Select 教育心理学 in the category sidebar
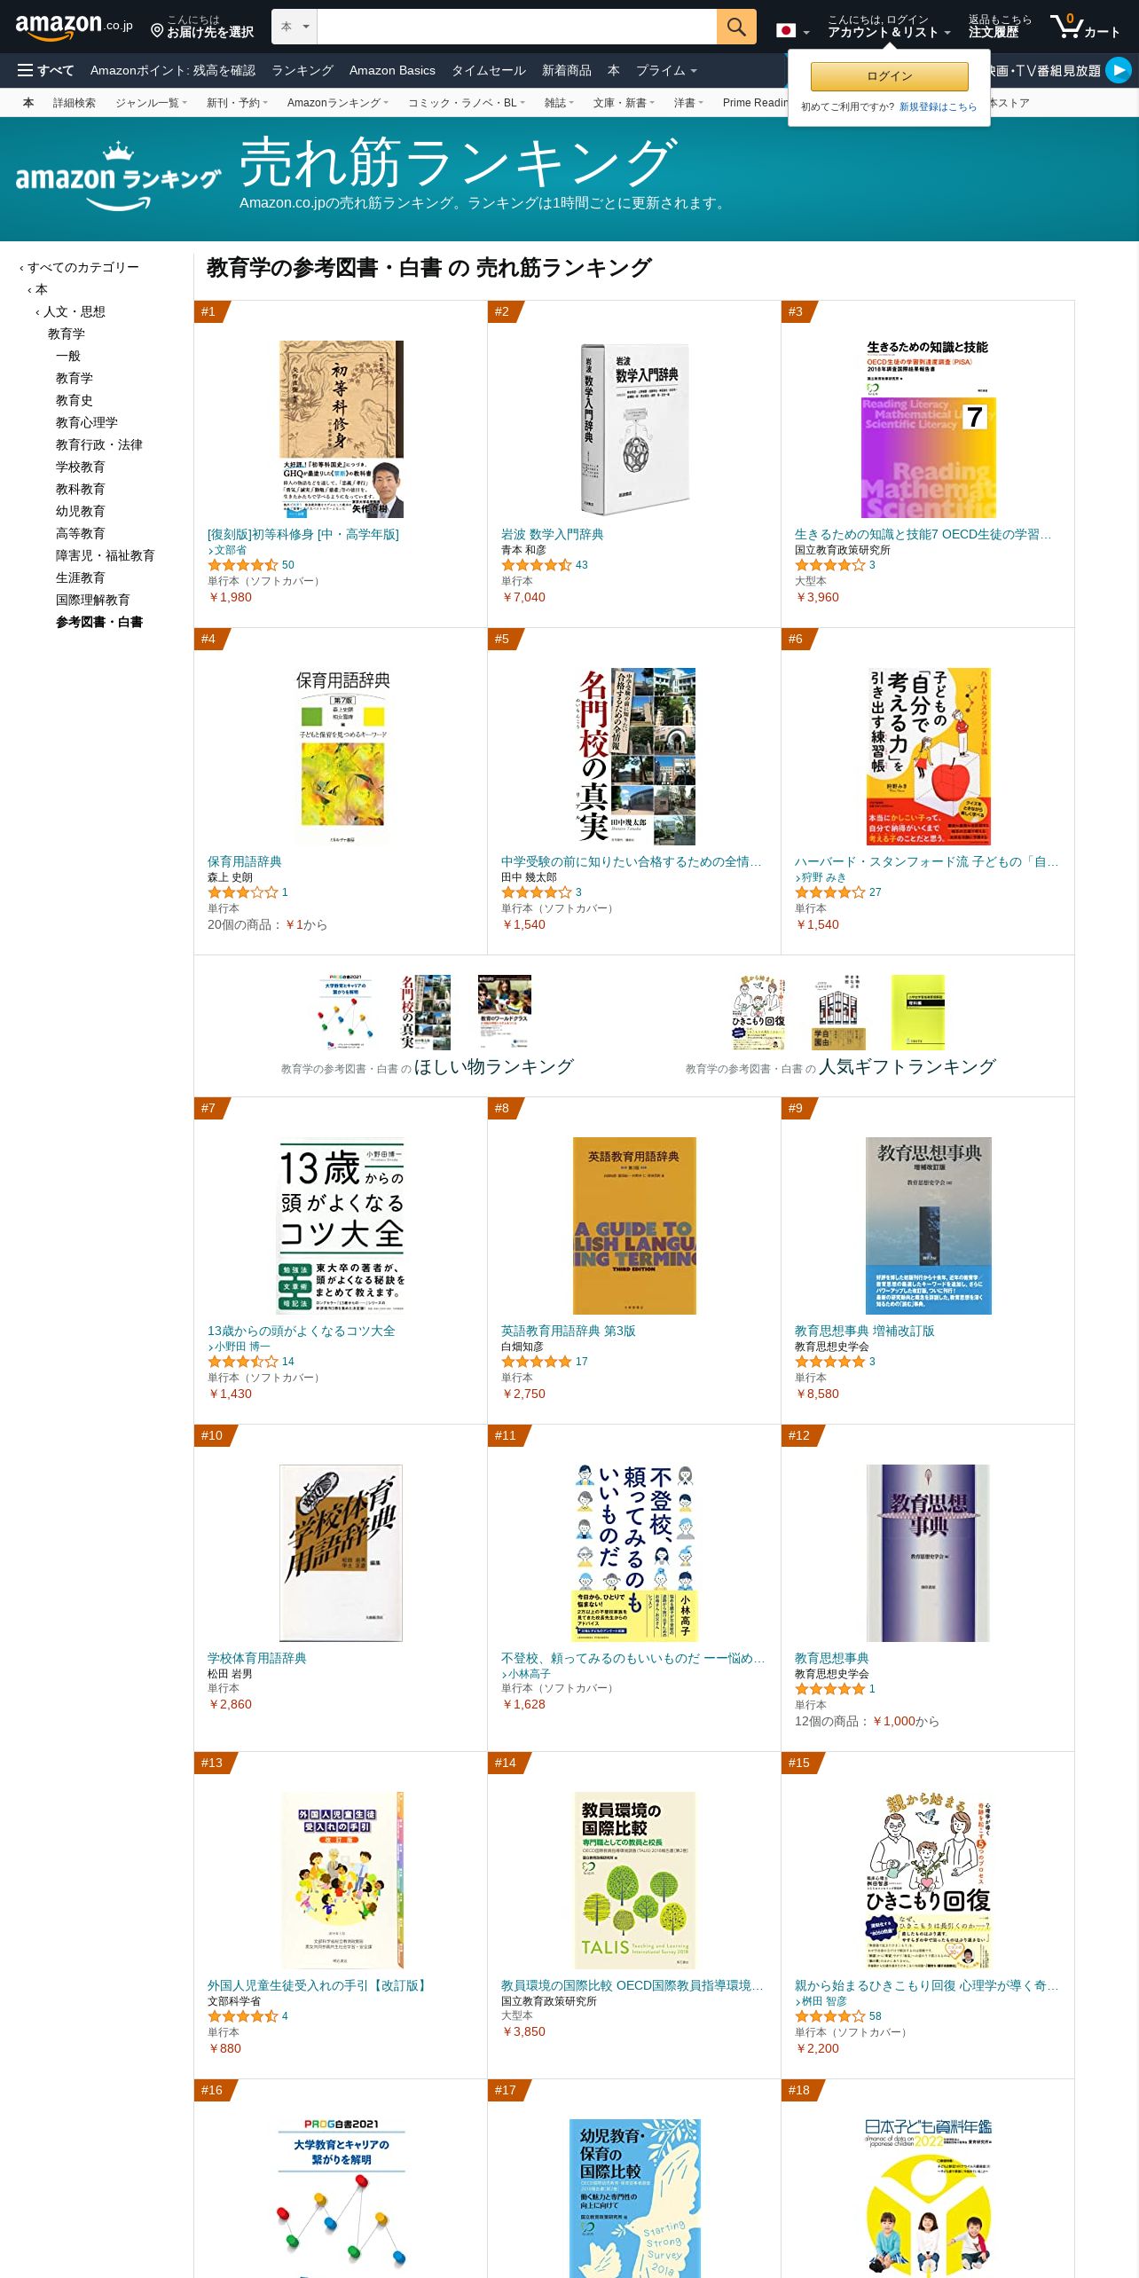 pyautogui.click(x=87, y=422)
